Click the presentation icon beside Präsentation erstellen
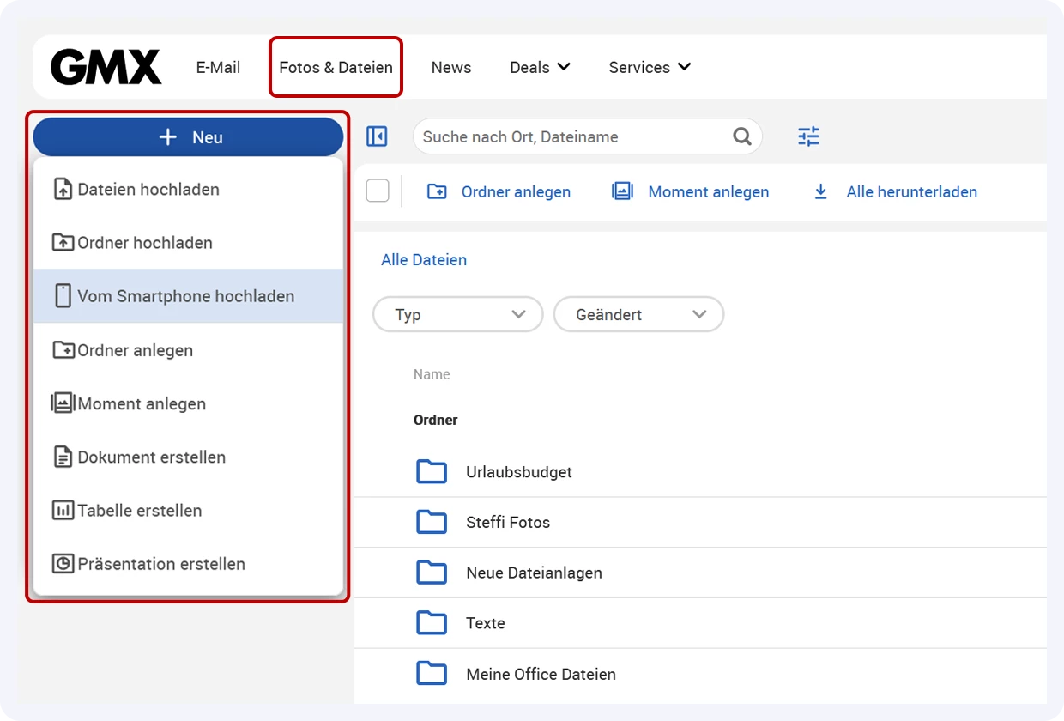The image size is (1064, 721). (63, 564)
